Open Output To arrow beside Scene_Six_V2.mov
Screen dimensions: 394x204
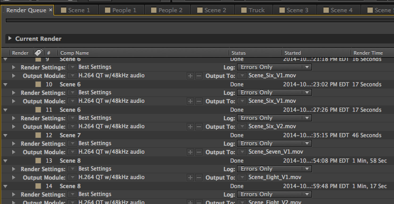click(242, 127)
